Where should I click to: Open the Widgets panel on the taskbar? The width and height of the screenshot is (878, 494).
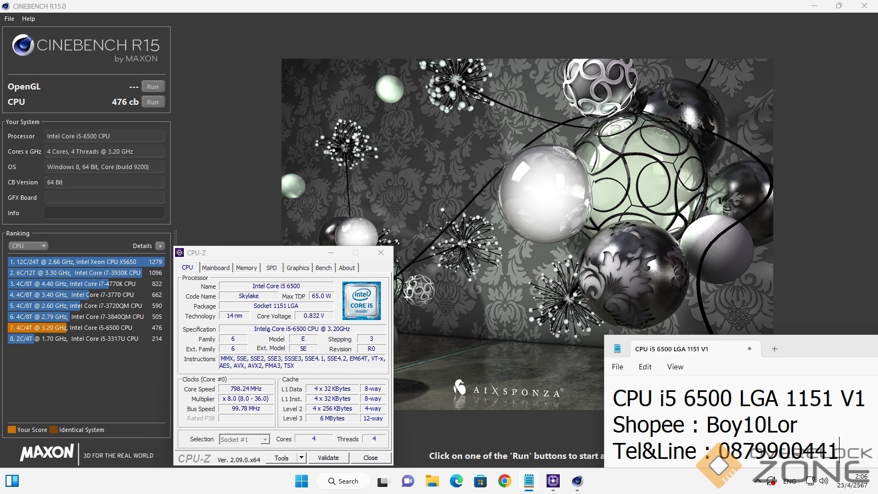coord(12,481)
